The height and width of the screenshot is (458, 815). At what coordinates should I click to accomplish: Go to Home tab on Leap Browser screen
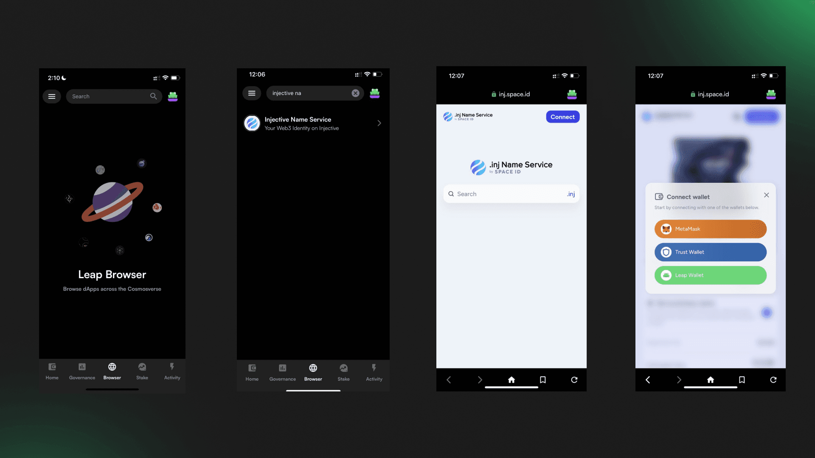click(52, 371)
